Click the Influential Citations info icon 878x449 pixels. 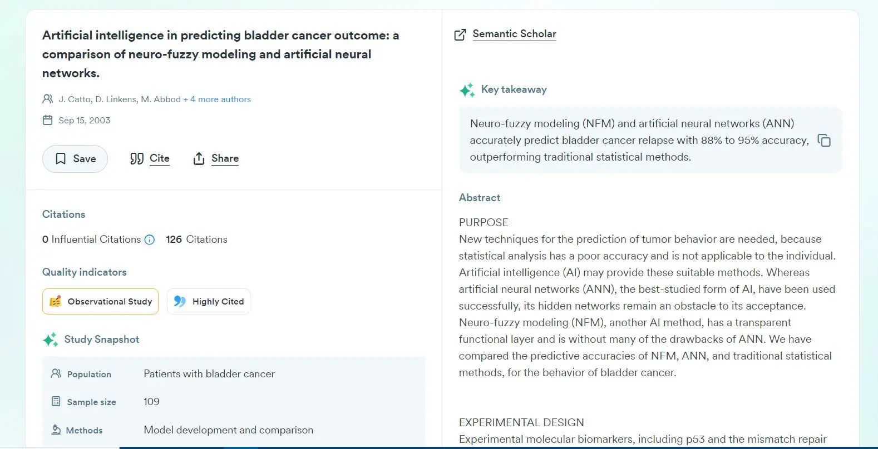150,240
